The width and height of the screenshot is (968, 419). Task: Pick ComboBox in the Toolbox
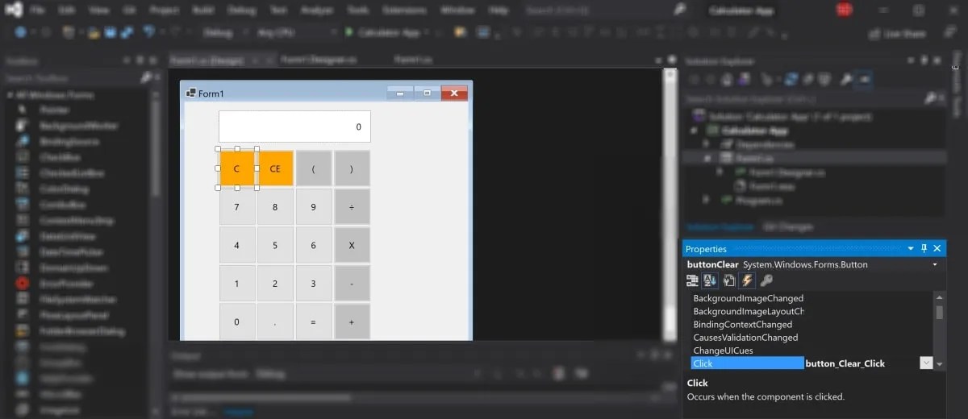pyautogui.click(x=64, y=205)
